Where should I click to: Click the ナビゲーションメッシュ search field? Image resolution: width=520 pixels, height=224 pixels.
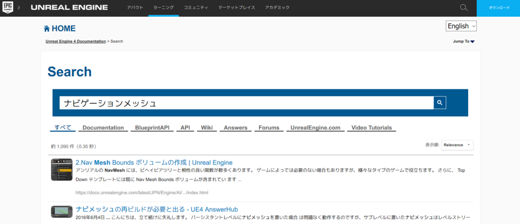point(246,103)
